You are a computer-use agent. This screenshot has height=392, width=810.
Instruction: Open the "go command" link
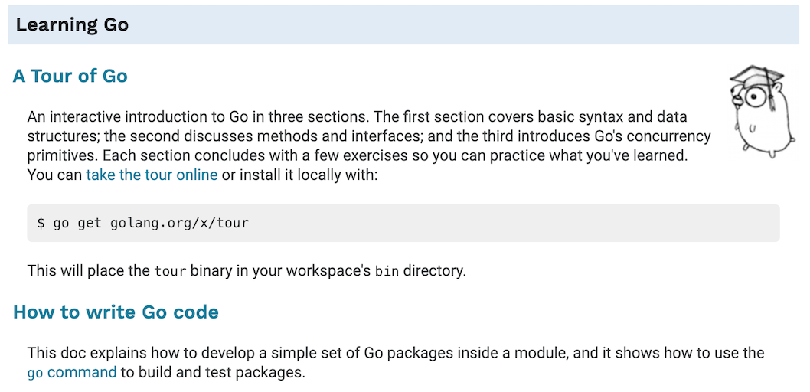[72, 372]
